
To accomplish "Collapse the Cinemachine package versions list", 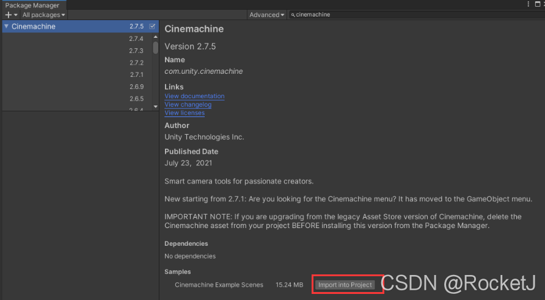I will [6, 26].
